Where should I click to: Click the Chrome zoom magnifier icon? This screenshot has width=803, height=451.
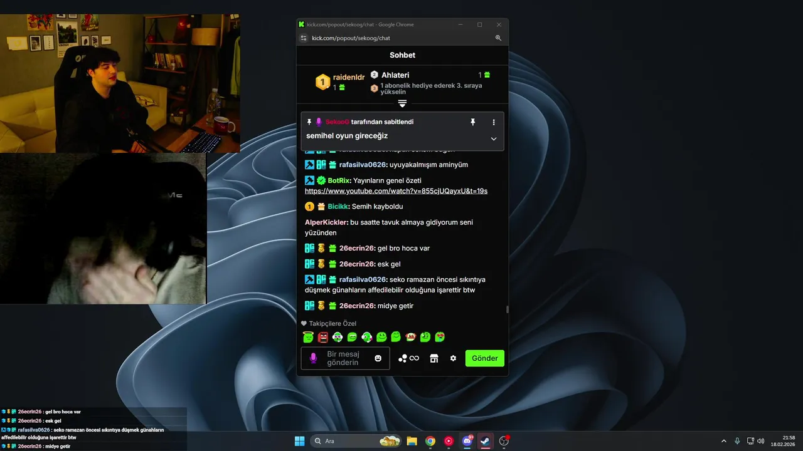(498, 38)
